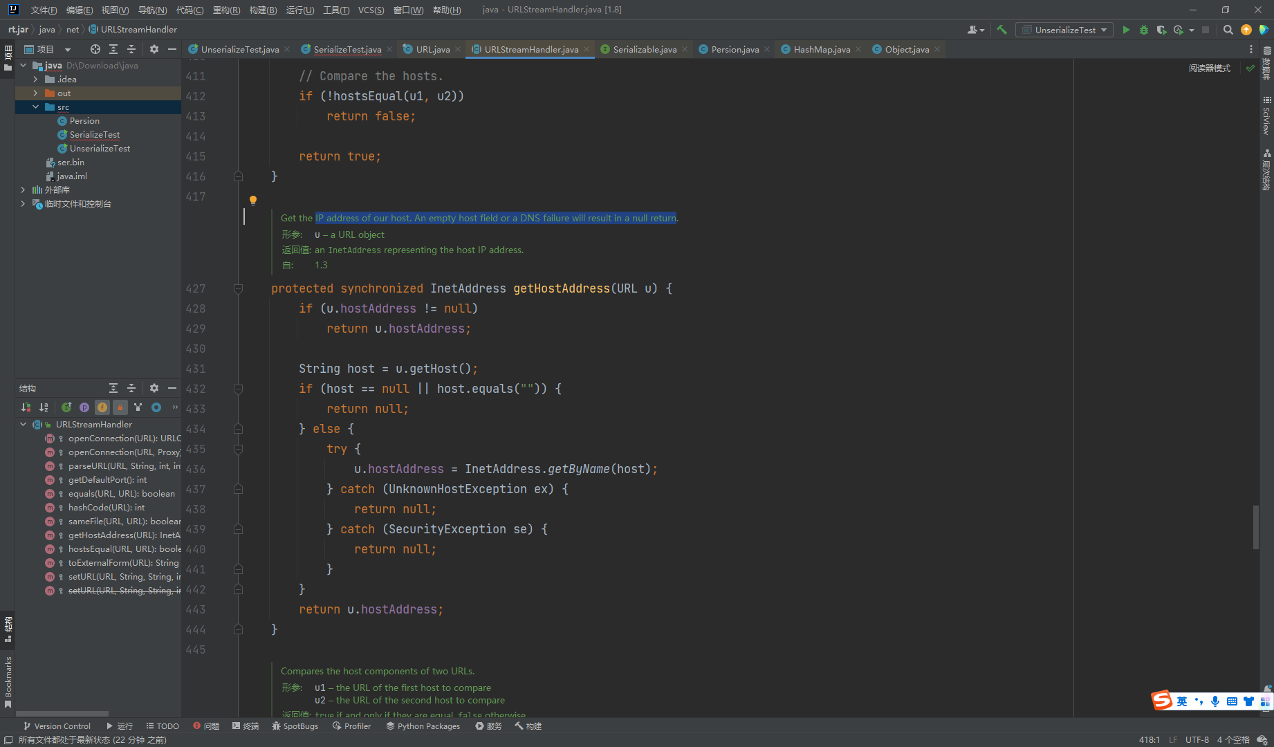Image resolution: width=1274 pixels, height=747 pixels.
Task: Open the UnserializeTest run configuration dropdown
Action: [x=1064, y=30]
